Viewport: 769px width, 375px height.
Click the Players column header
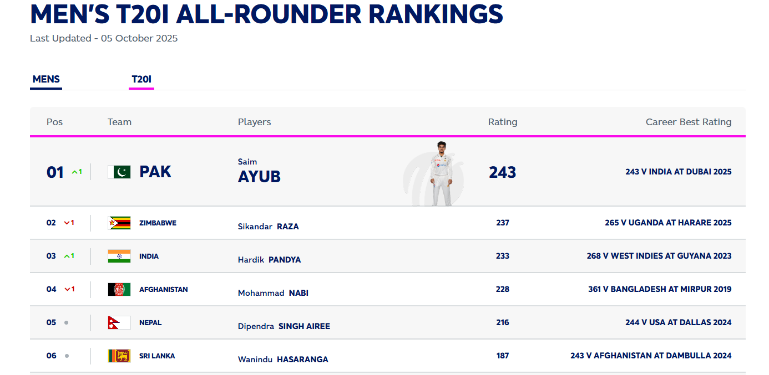(254, 122)
